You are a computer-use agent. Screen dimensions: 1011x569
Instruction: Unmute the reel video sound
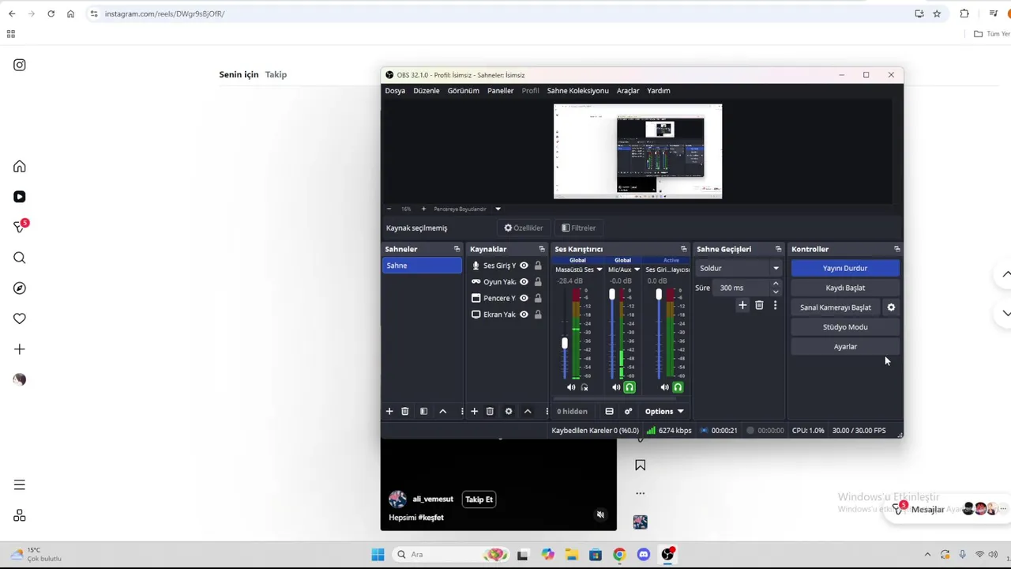[x=600, y=515]
